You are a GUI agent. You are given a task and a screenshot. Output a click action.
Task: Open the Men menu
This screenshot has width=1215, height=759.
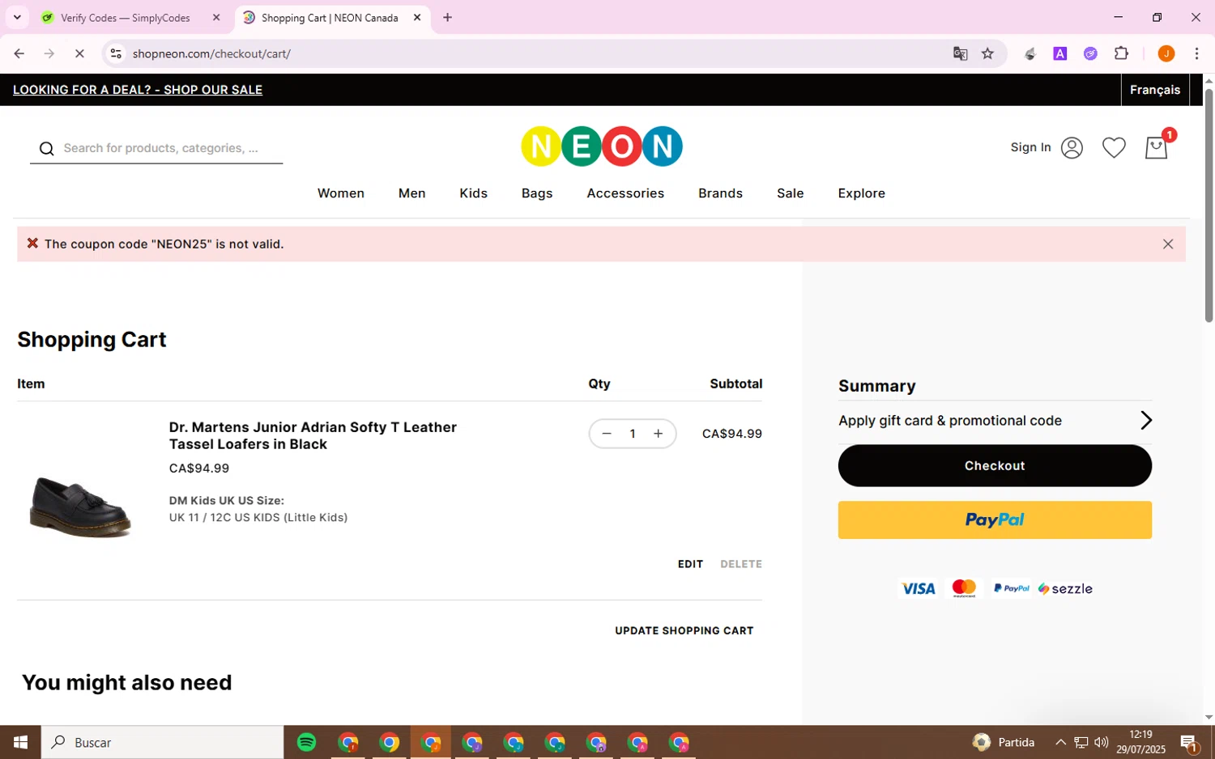411,193
